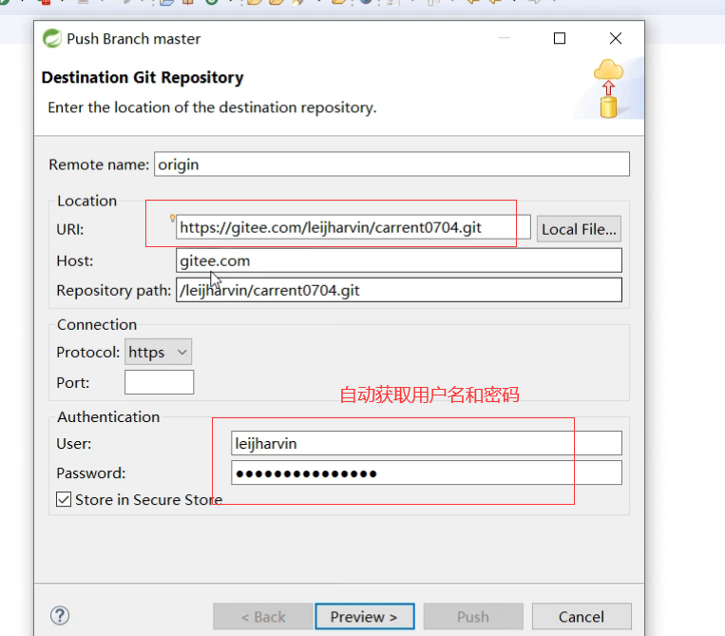Click the Destination Git Repository heading
This screenshot has width=725, height=636.
143,77
